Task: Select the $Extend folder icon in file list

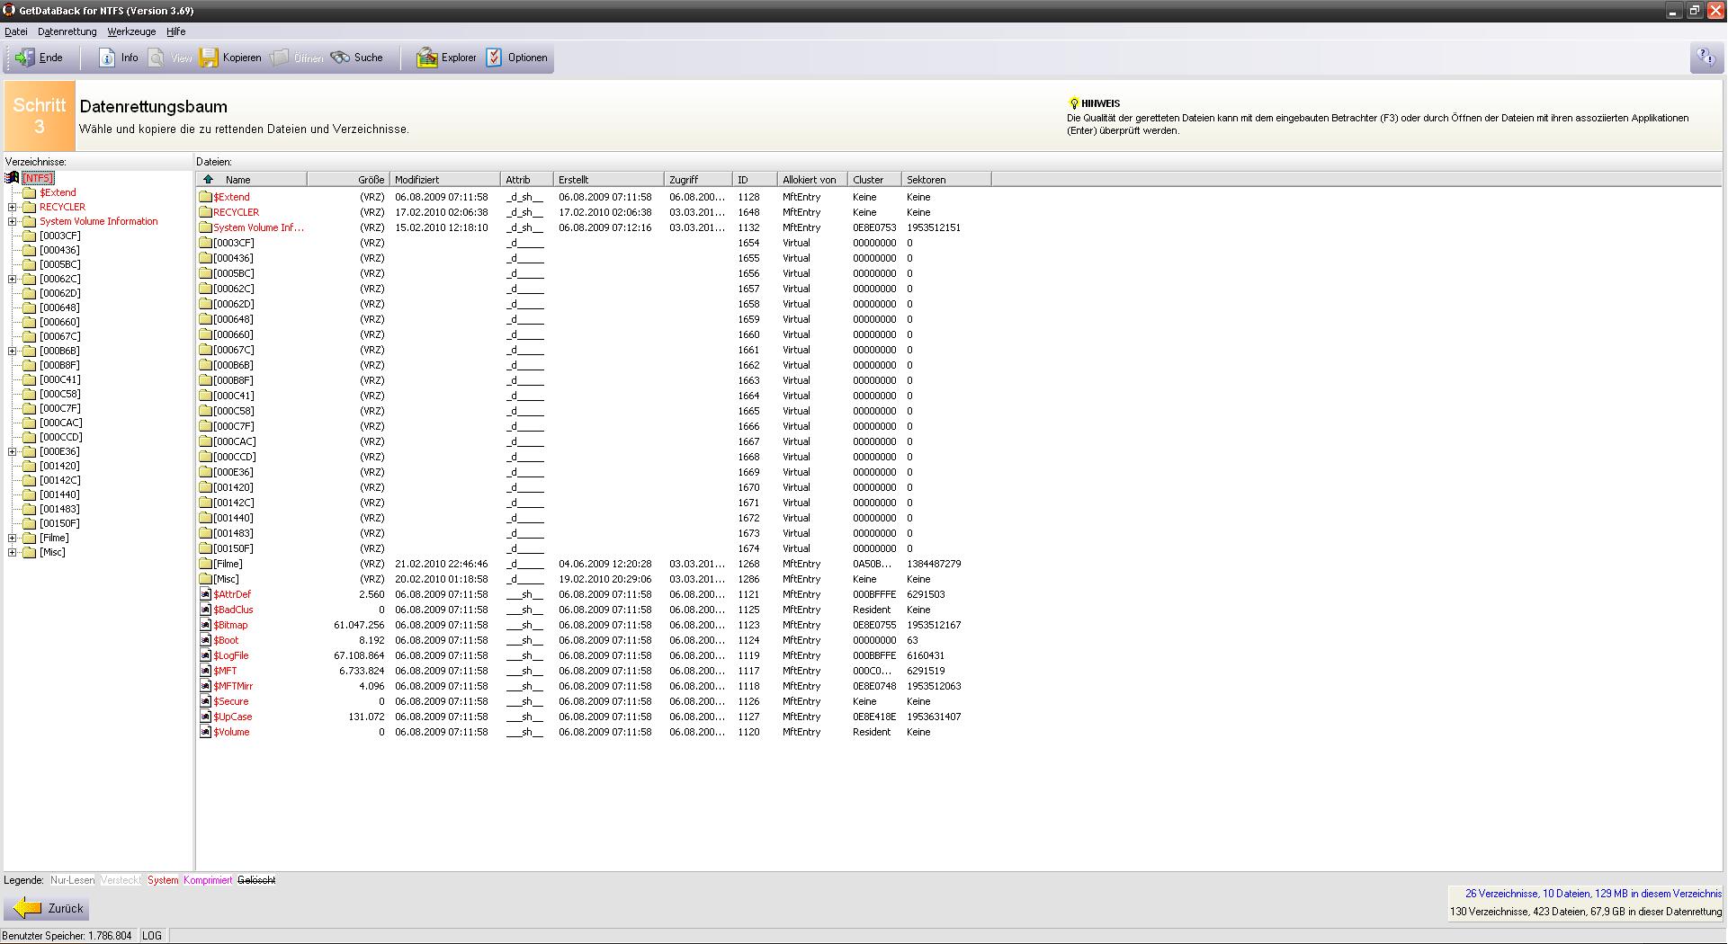Action: point(205,197)
